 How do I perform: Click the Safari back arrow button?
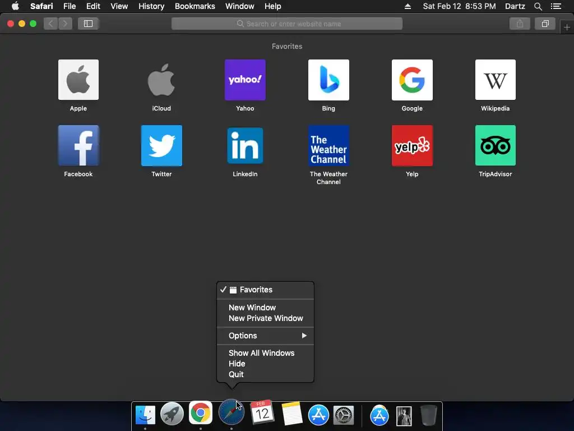click(x=51, y=24)
